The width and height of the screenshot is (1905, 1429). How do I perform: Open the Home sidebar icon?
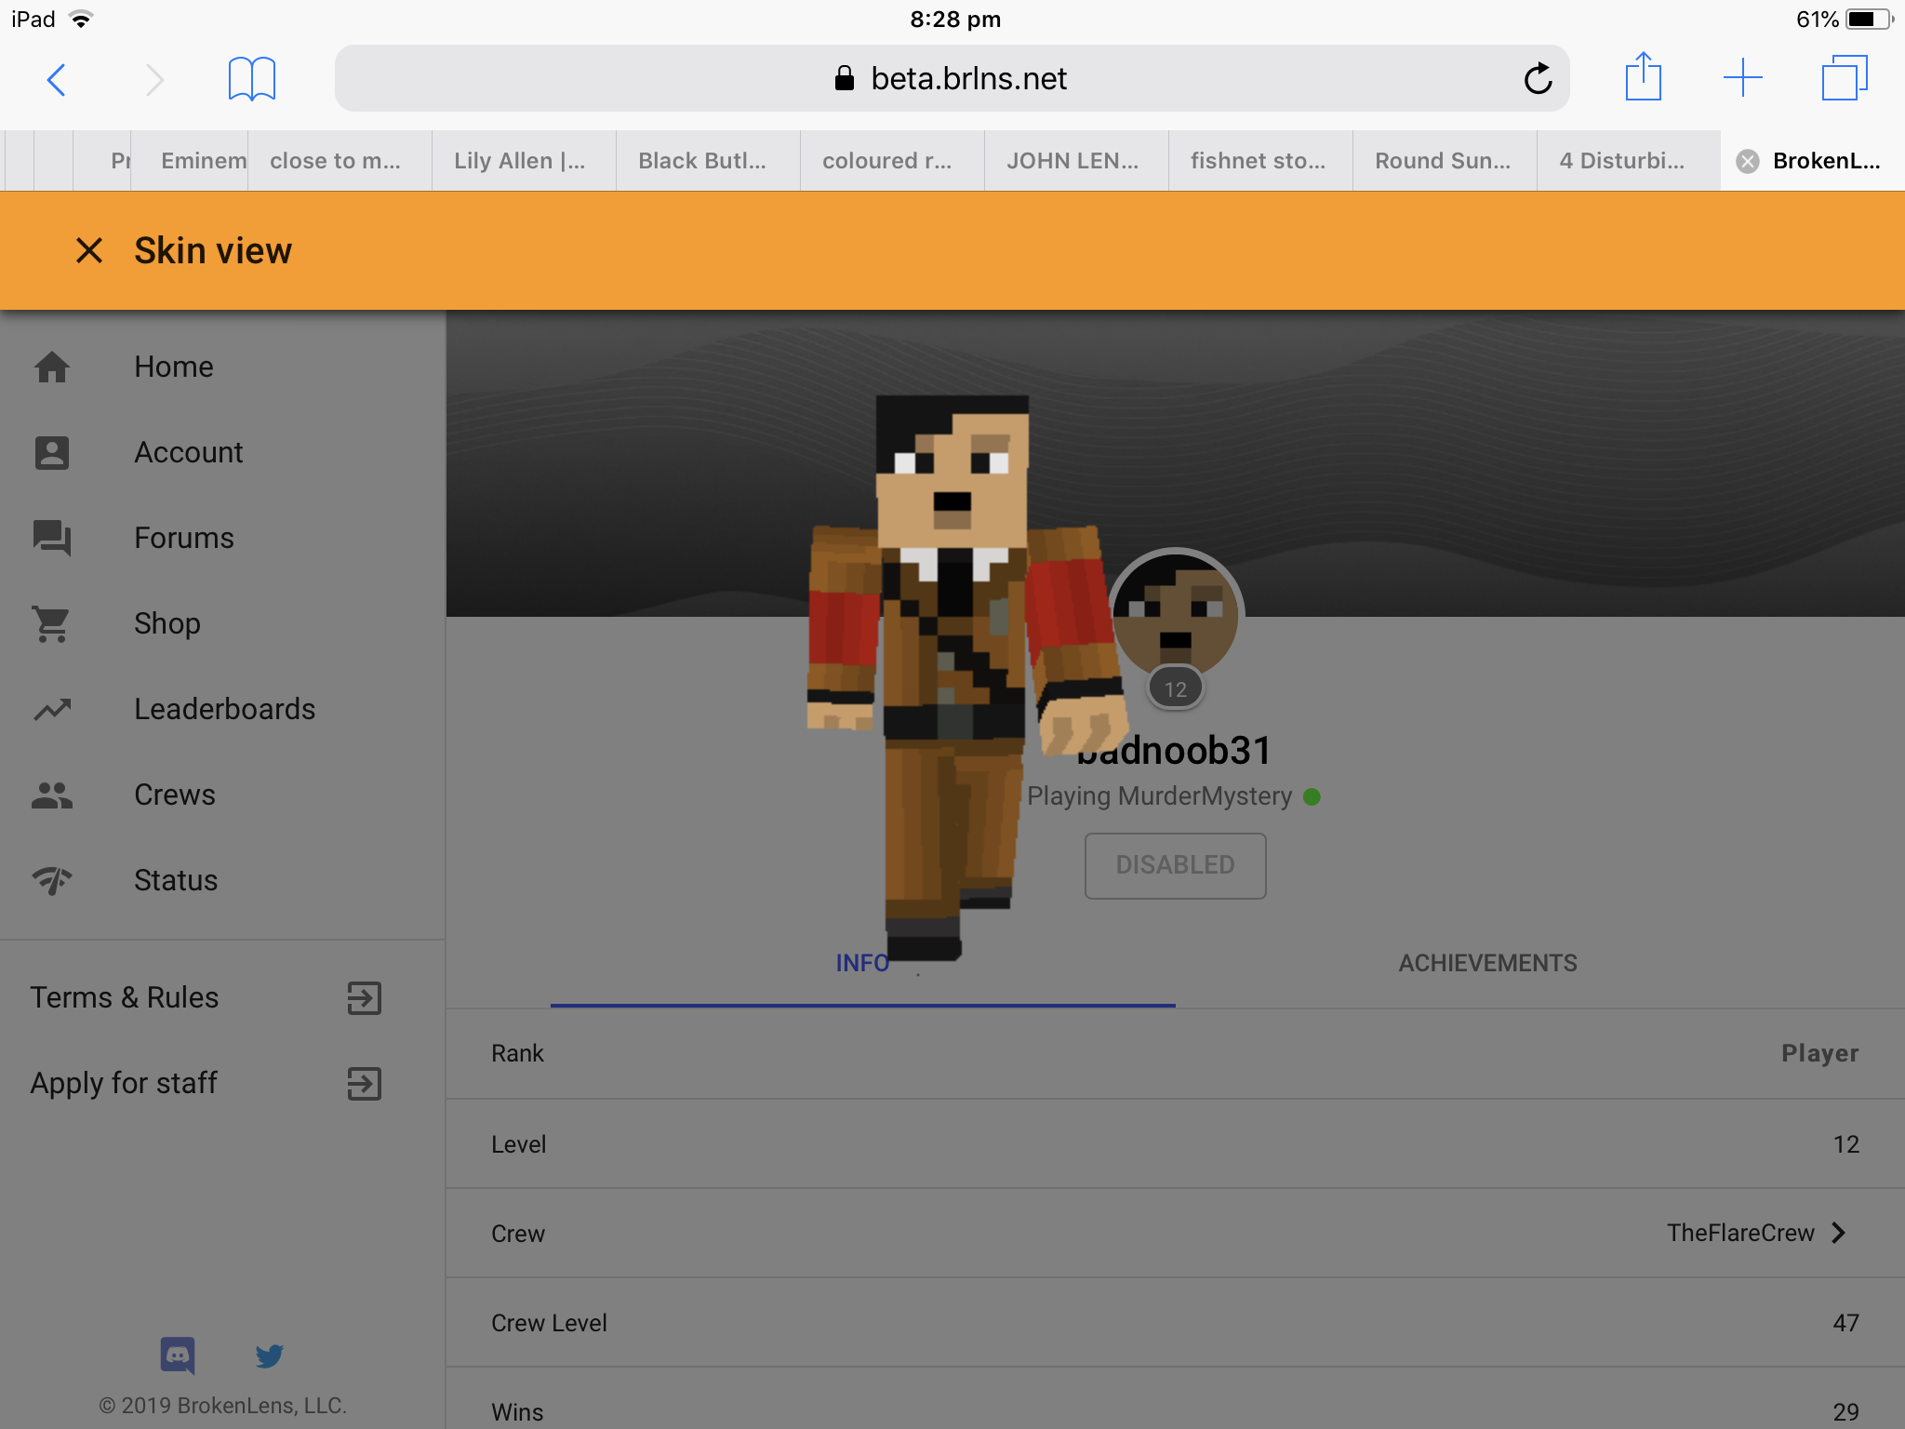(52, 367)
